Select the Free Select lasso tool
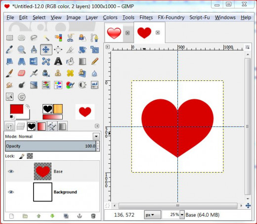 click(x=34, y=37)
